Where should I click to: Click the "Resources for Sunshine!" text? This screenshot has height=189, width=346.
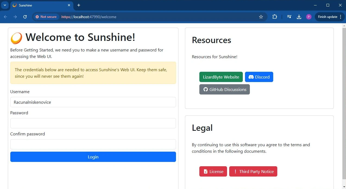pos(215,57)
